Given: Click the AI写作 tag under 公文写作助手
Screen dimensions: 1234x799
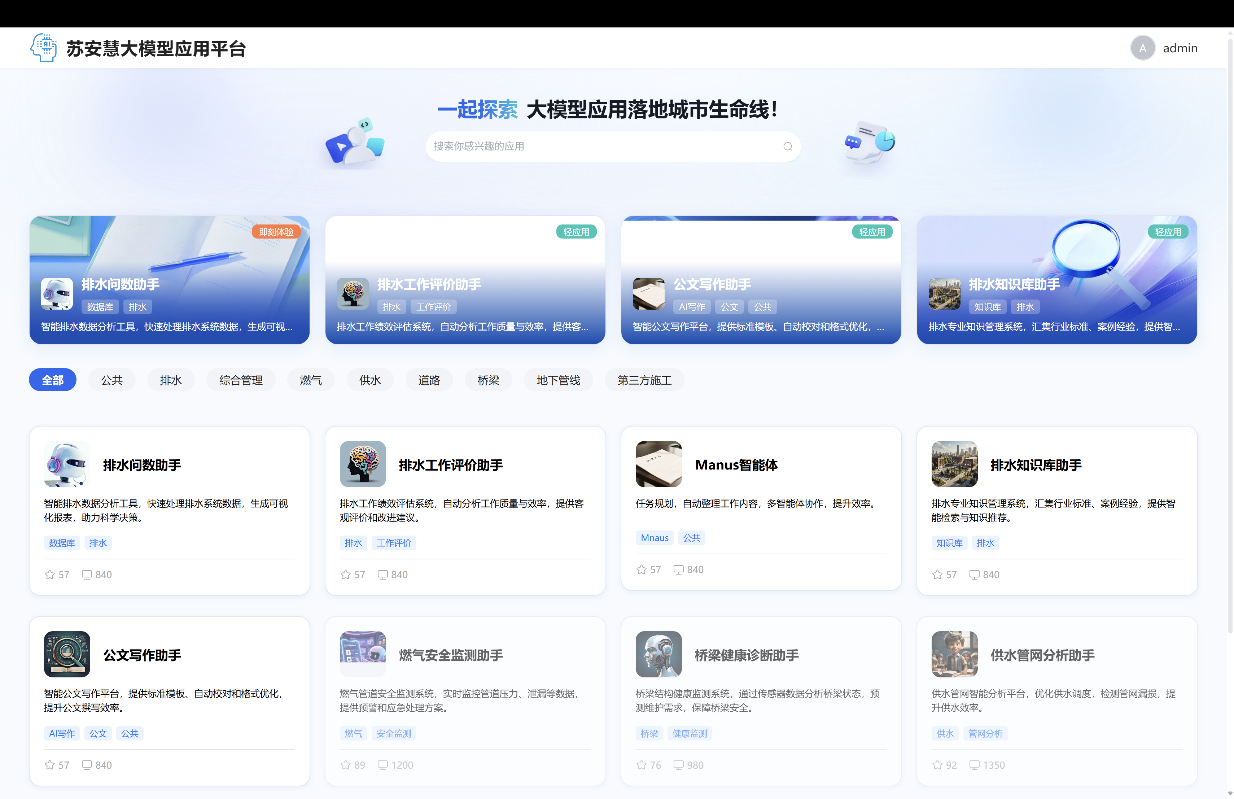Looking at the screenshot, I should 61,733.
